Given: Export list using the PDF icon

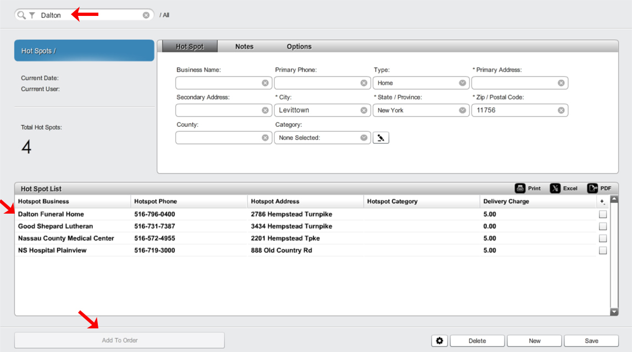Looking at the screenshot, I should (x=592, y=188).
